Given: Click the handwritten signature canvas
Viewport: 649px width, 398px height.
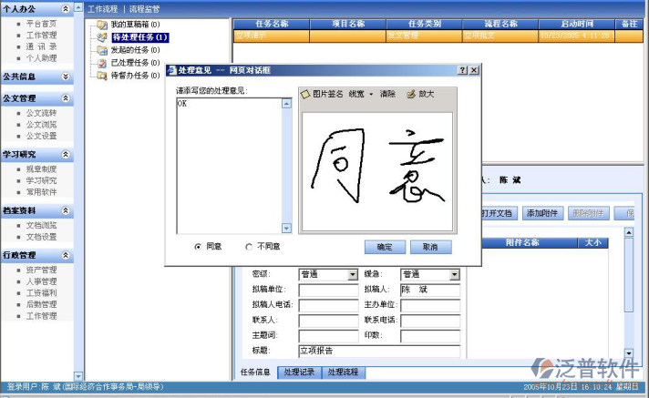Looking at the screenshot, I should point(377,172).
